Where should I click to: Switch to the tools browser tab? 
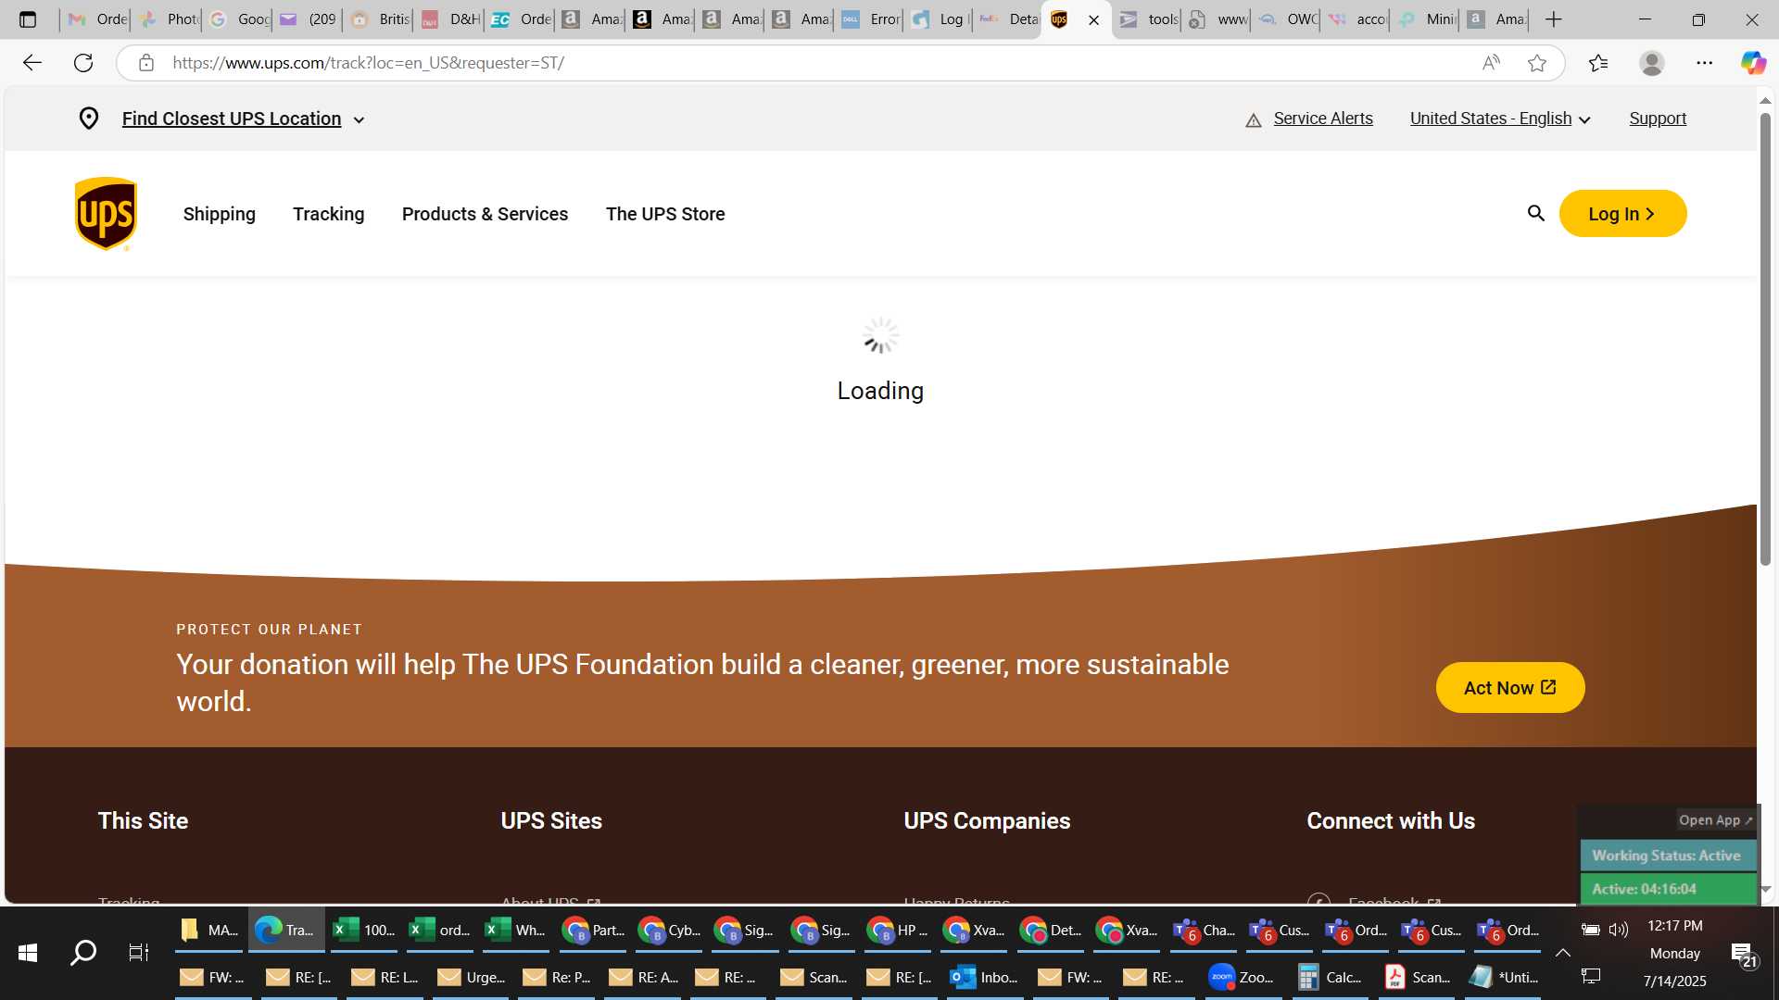click(1147, 19)
